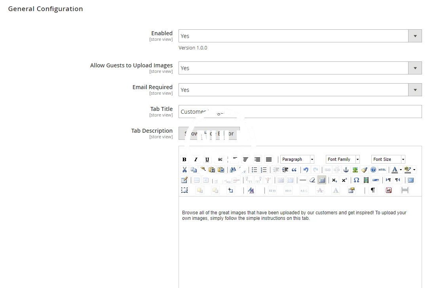This screenshot has height=288, width=441.
Task: Toggle superscript formatting
Action: (344, 180)
